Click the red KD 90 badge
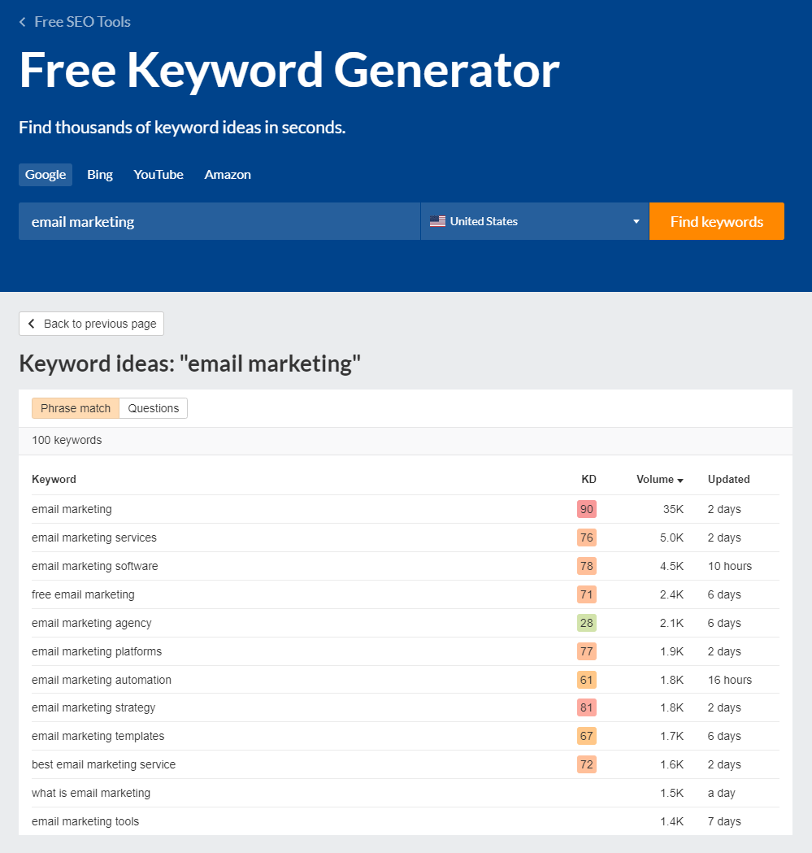 click(x=586, y=509)
